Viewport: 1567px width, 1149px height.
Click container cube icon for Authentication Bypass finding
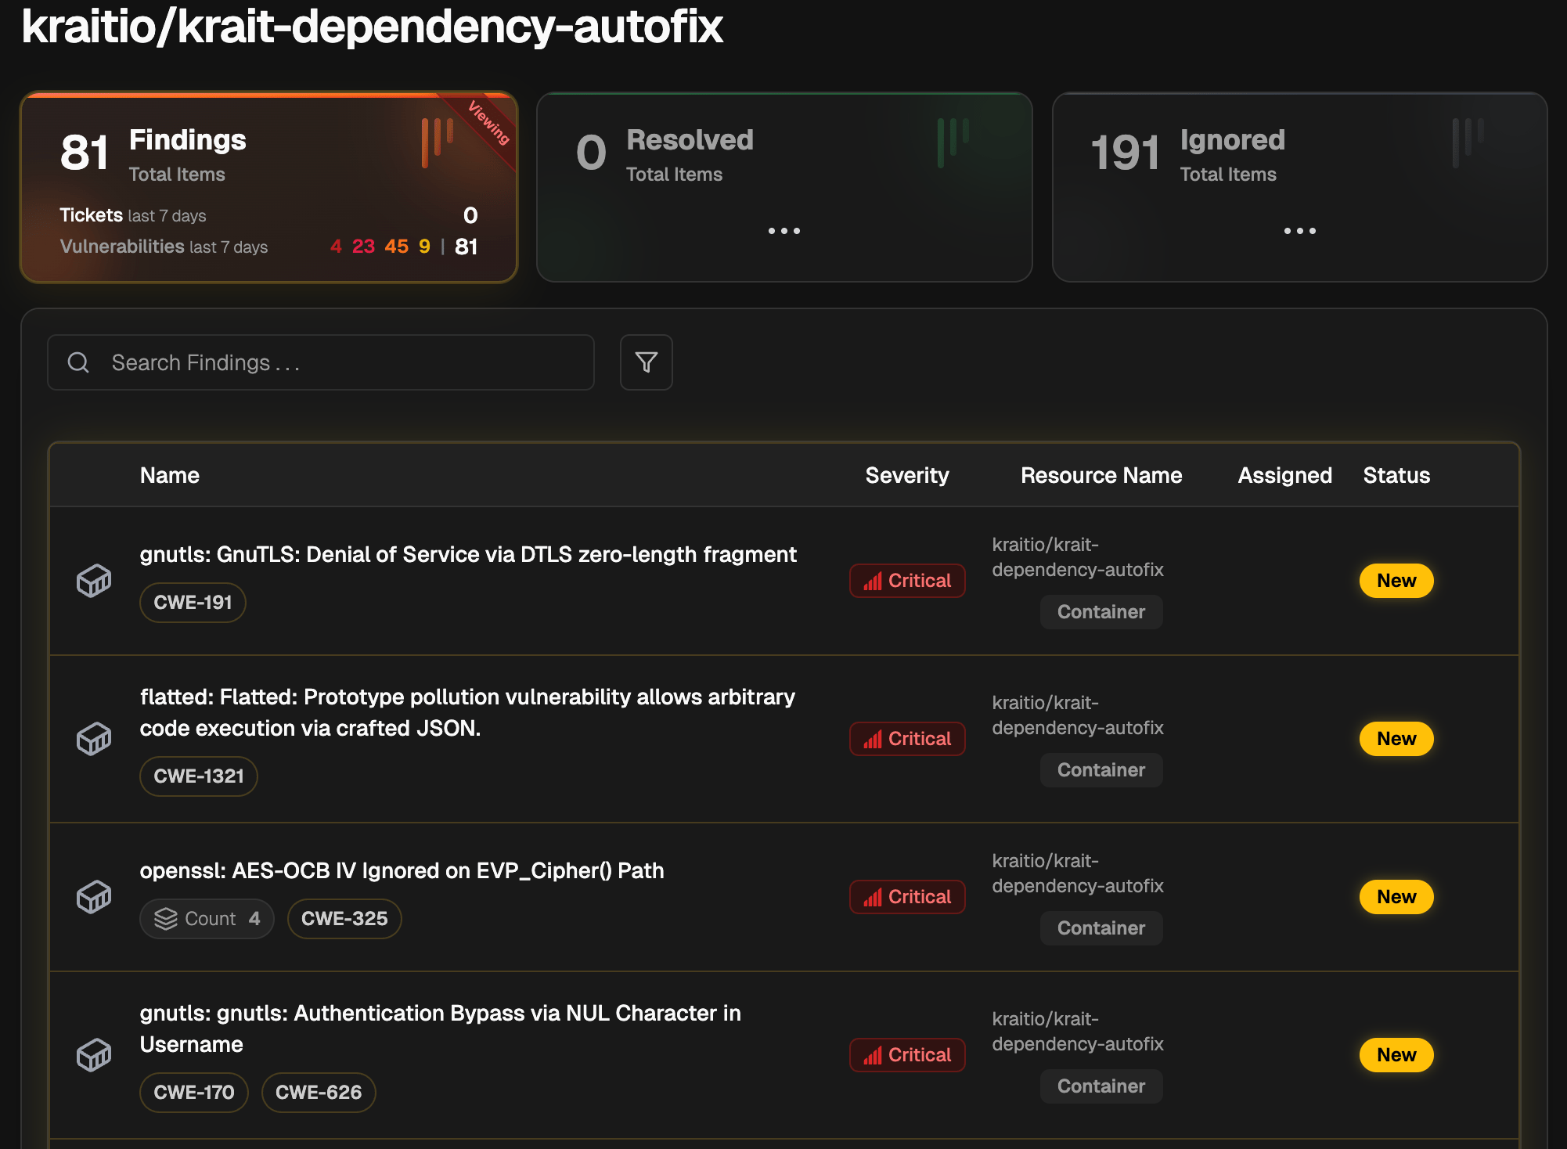[x=94, y=1055]
